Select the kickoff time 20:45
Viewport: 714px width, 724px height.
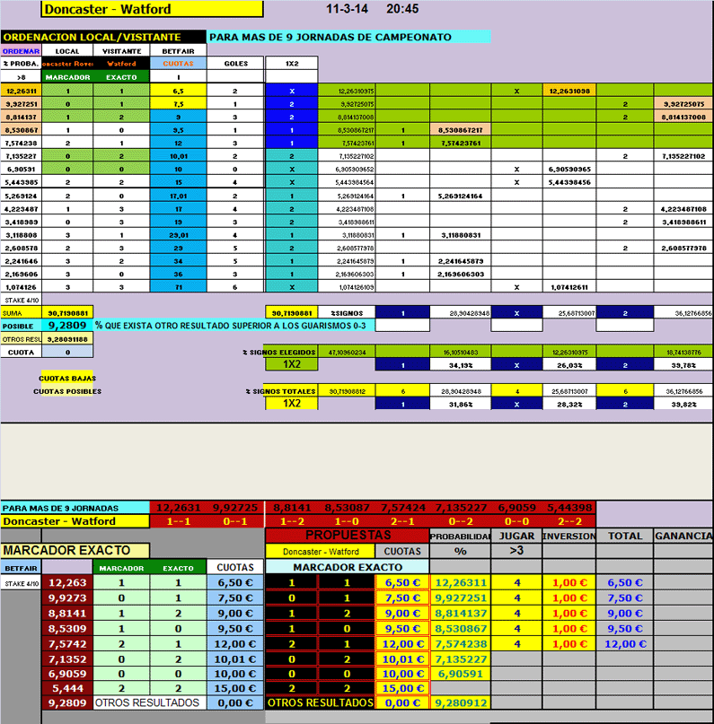[402, 9]
